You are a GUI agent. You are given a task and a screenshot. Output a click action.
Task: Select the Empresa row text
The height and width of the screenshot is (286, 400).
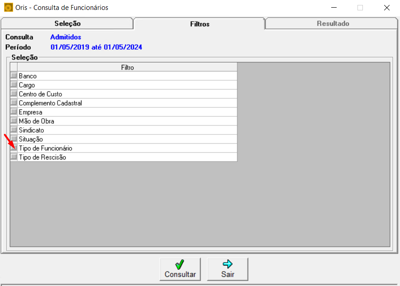point(30,112)
